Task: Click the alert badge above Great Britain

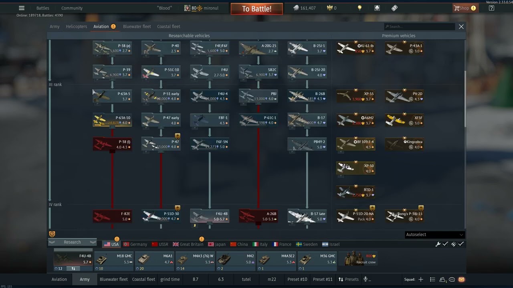Action: pos(202,239)
